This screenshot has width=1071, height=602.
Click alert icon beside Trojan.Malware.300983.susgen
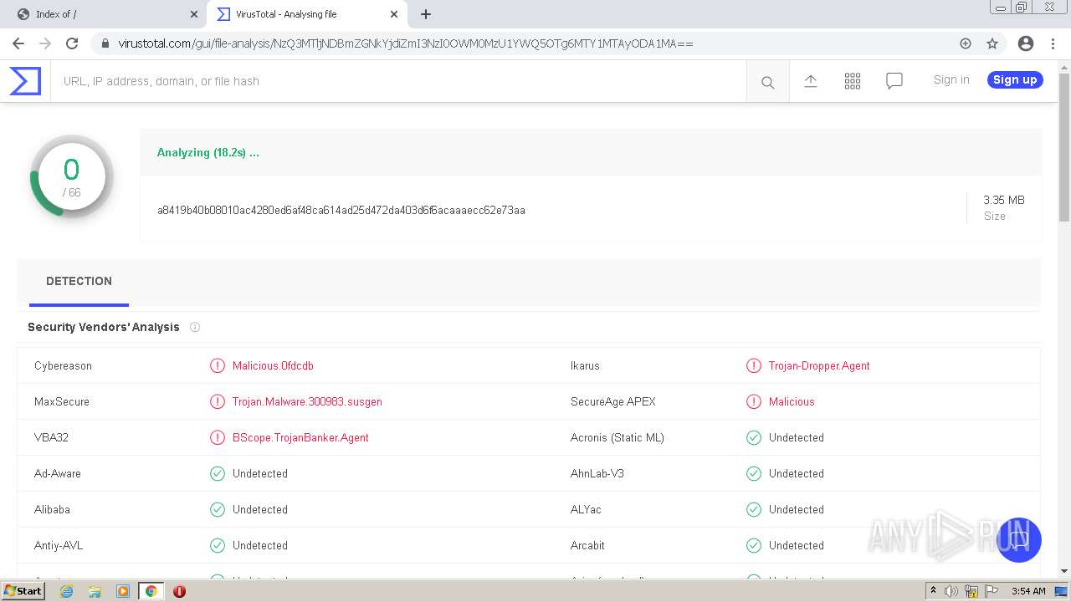click(x=218, y=401)
